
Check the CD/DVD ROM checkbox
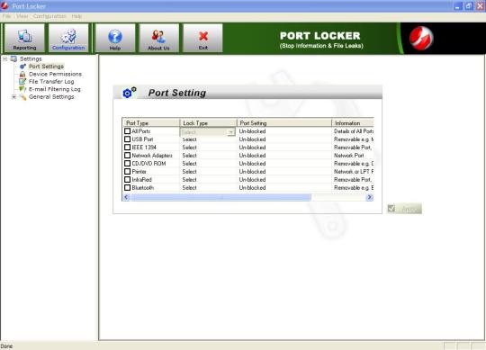128,163
